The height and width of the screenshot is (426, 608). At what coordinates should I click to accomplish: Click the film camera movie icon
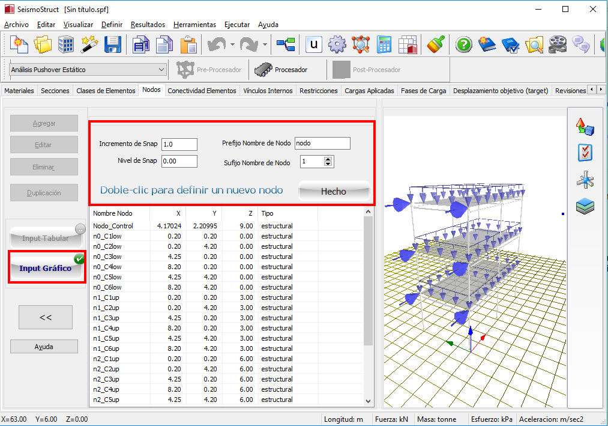pos(558,44)
